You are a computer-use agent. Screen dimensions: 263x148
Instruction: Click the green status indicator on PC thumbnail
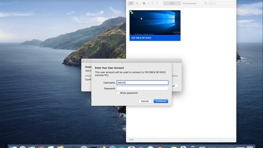point(132,13)
